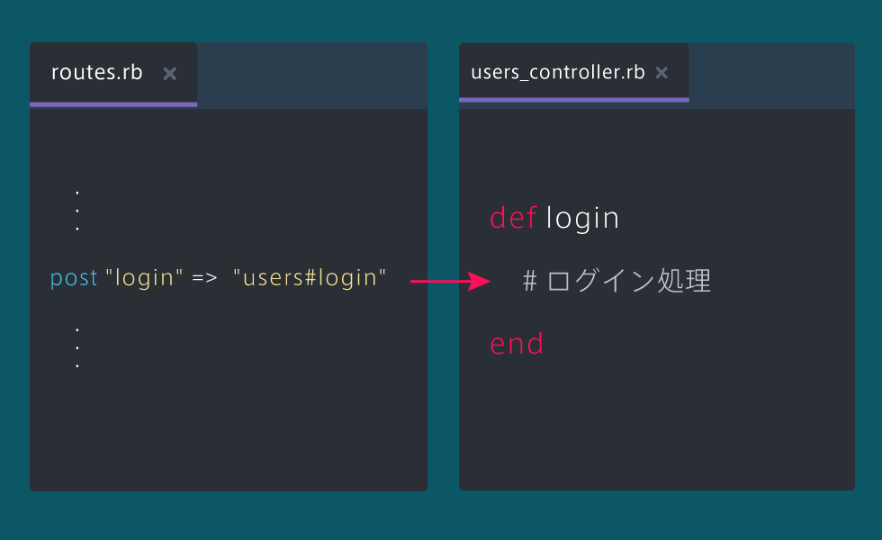Click the 'def' keyword in users_controller.rb
This screenshot has width=882, height=540.
(513, 218)
